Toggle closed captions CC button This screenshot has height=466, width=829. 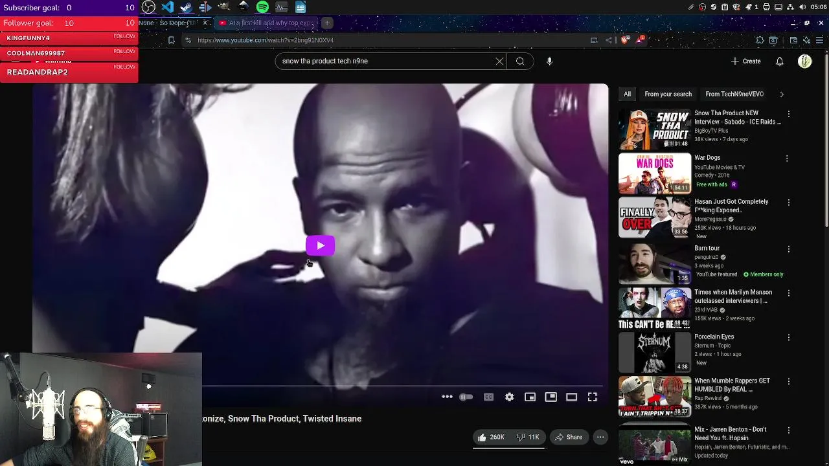click(x=488, y=397)
